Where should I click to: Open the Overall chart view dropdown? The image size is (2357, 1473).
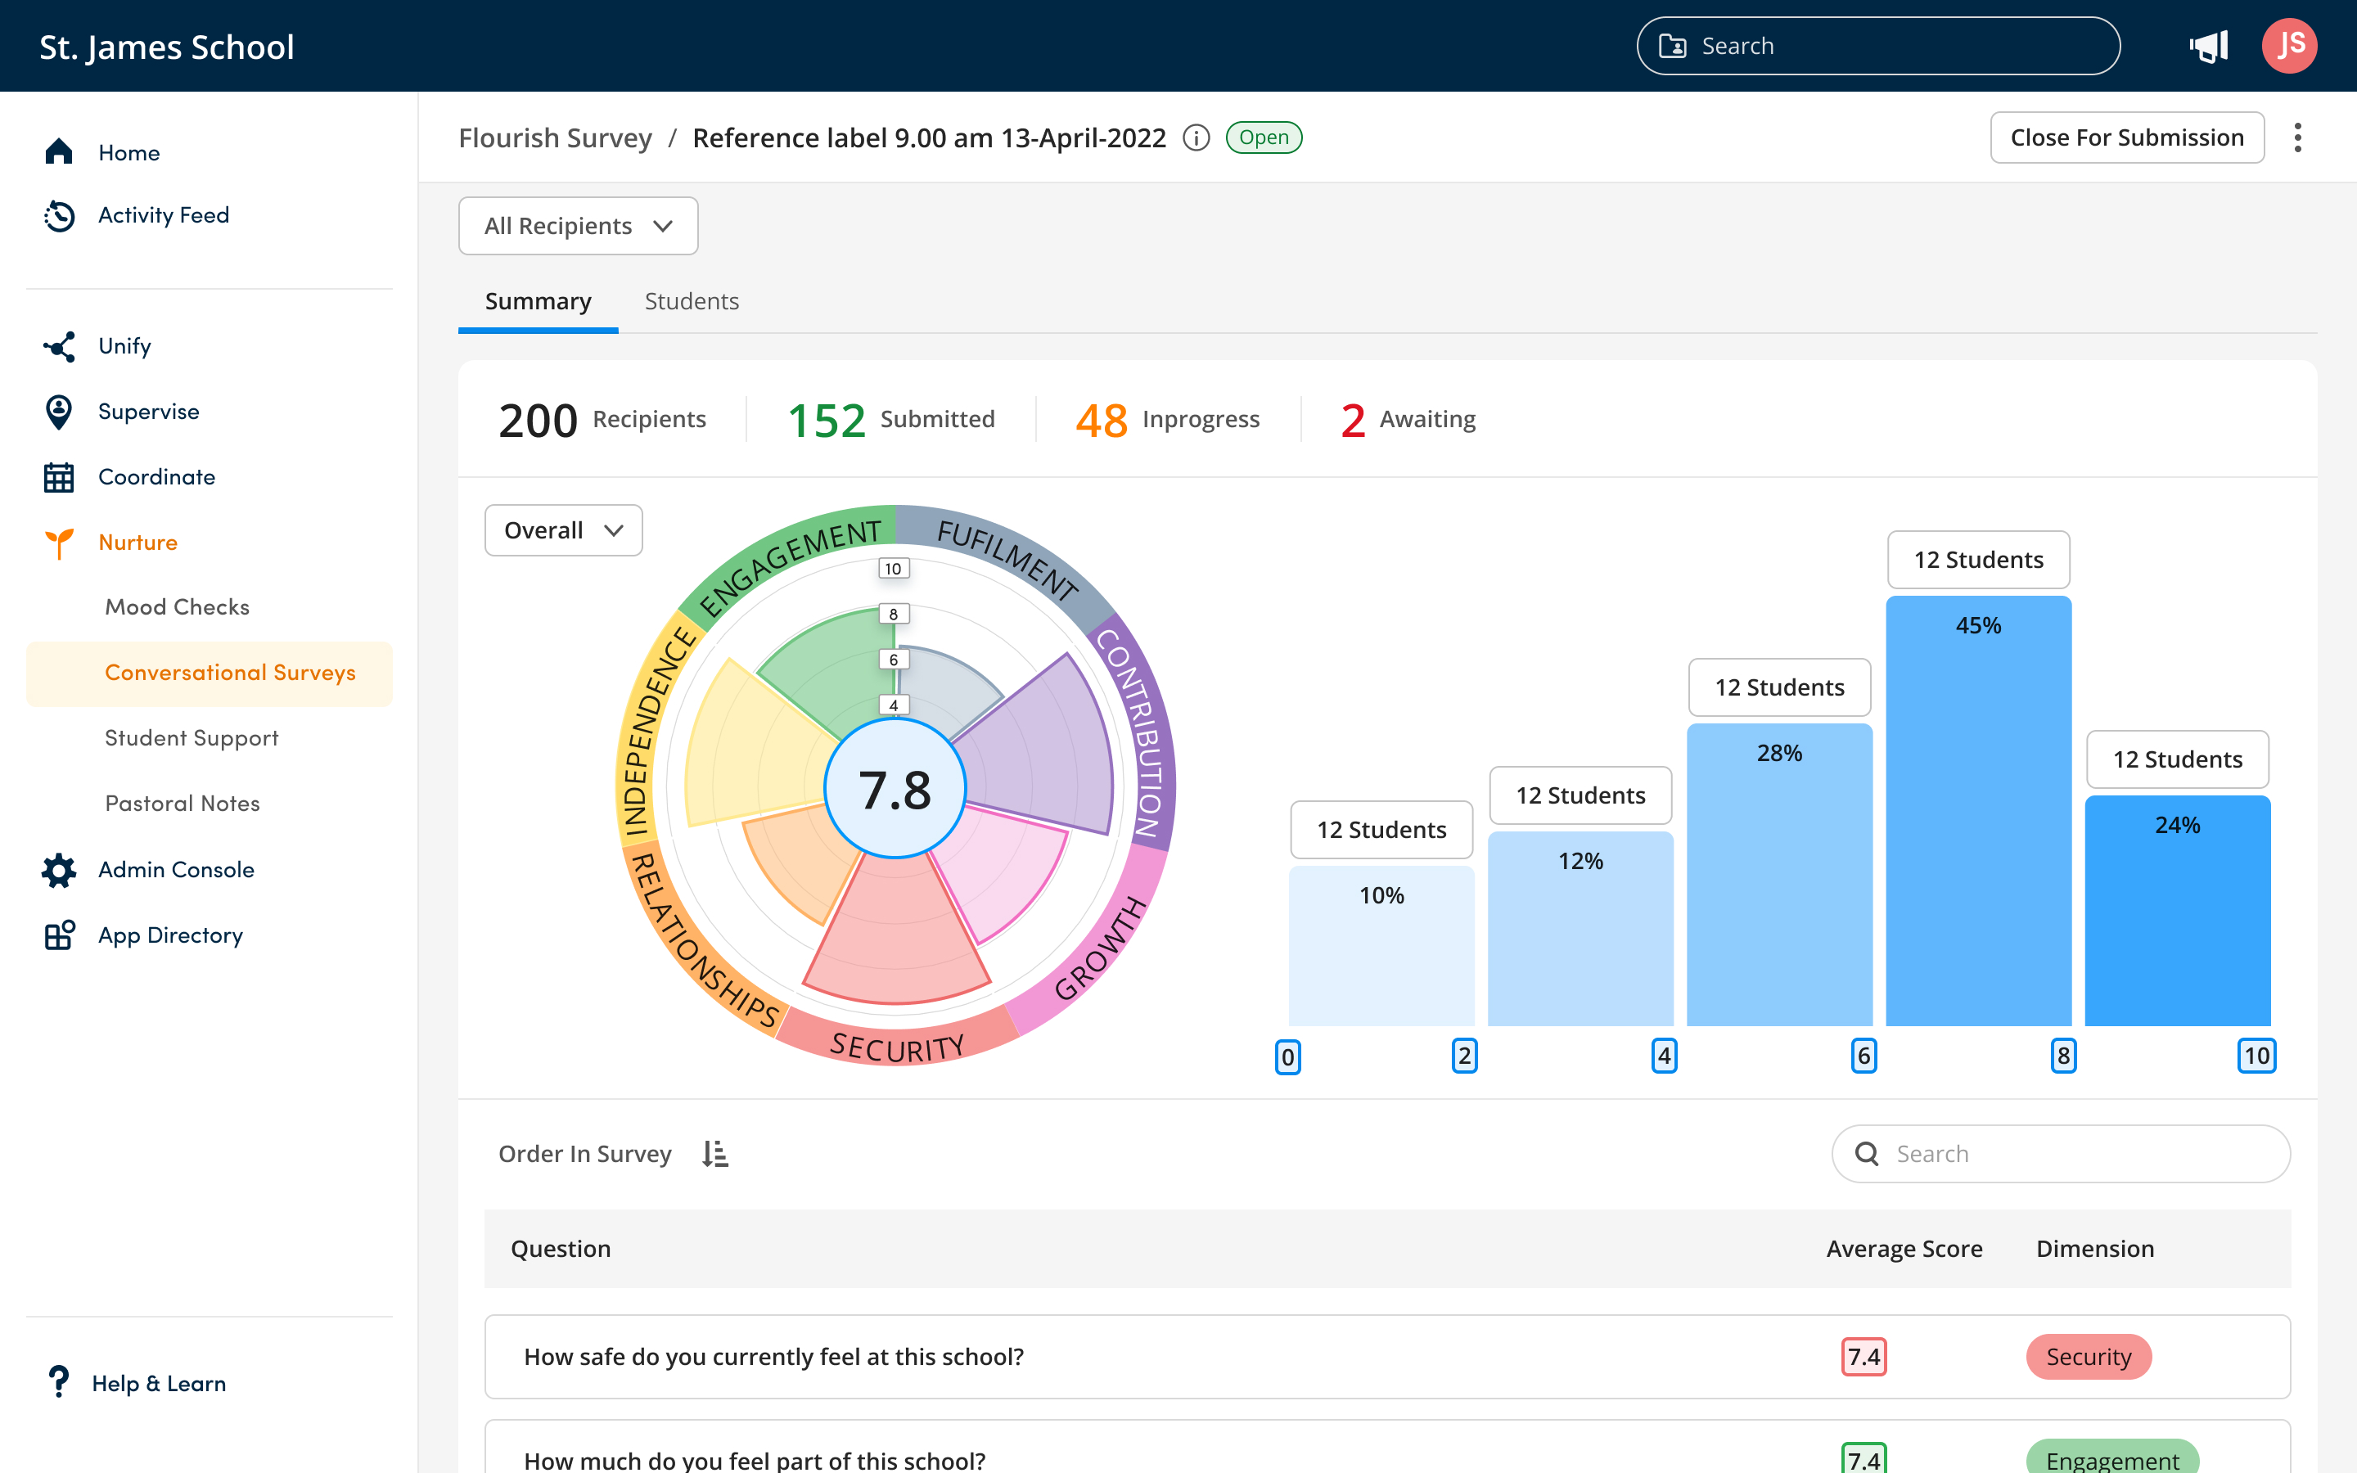[x=562, y=530]
